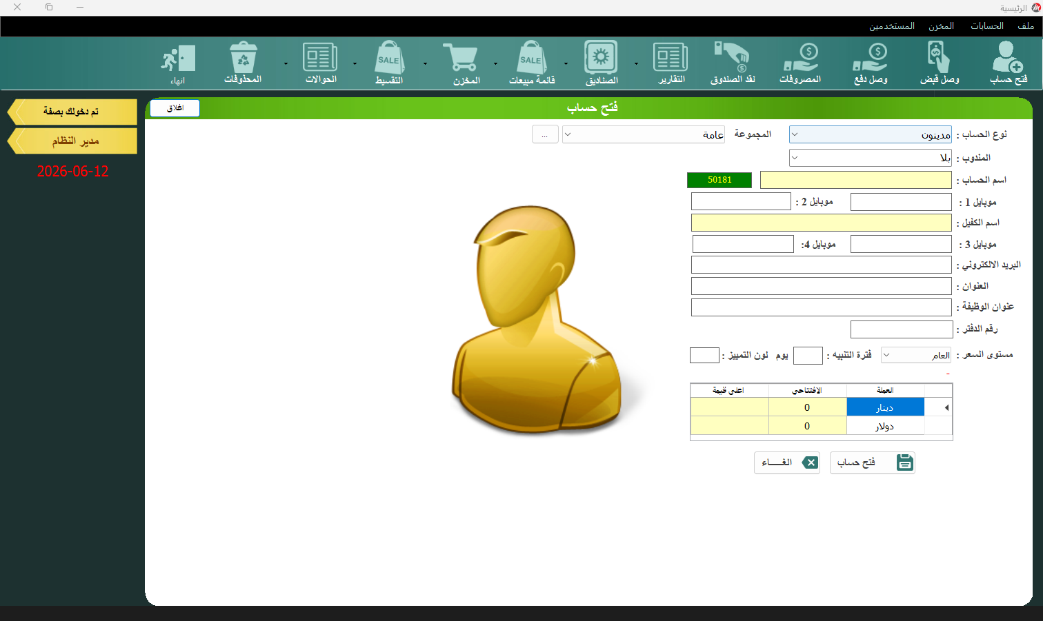Screen dimensions: 1043x621
Task: Focus the موبايل 2 input field
Action: [x=741, y=201]
